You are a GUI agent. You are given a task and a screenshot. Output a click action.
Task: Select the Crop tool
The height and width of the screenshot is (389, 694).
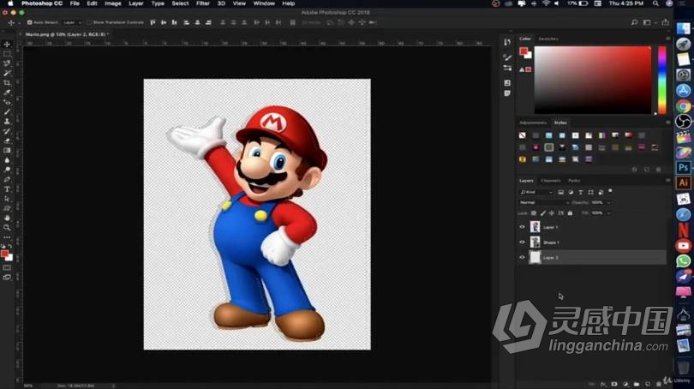(7, 83)
